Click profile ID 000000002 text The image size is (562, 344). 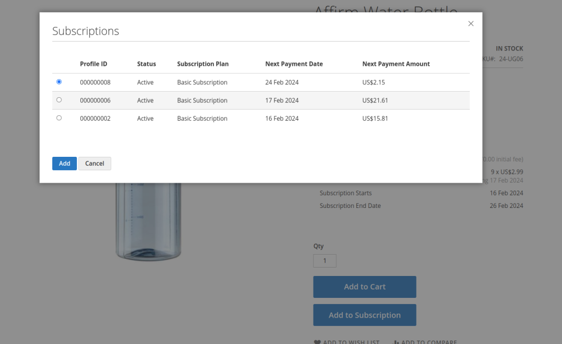pyautogui.click(x=95, y=118)
